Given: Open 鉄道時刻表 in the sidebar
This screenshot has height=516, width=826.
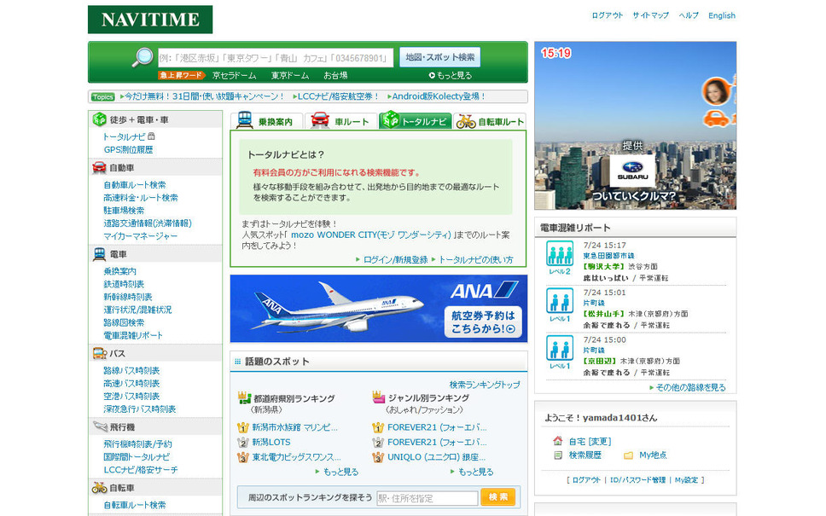Looking at the screenshot, I should click(x=124, y=284).
